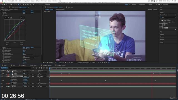Image resolution: width=178 pixels, height=100 pixels.
Task: Hide the selected Hologram Window layer
Action: (x=1, y=76)
